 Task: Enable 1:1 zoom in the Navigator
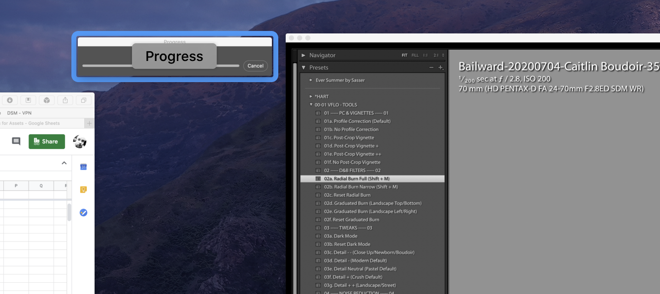[x=426, y=55]
